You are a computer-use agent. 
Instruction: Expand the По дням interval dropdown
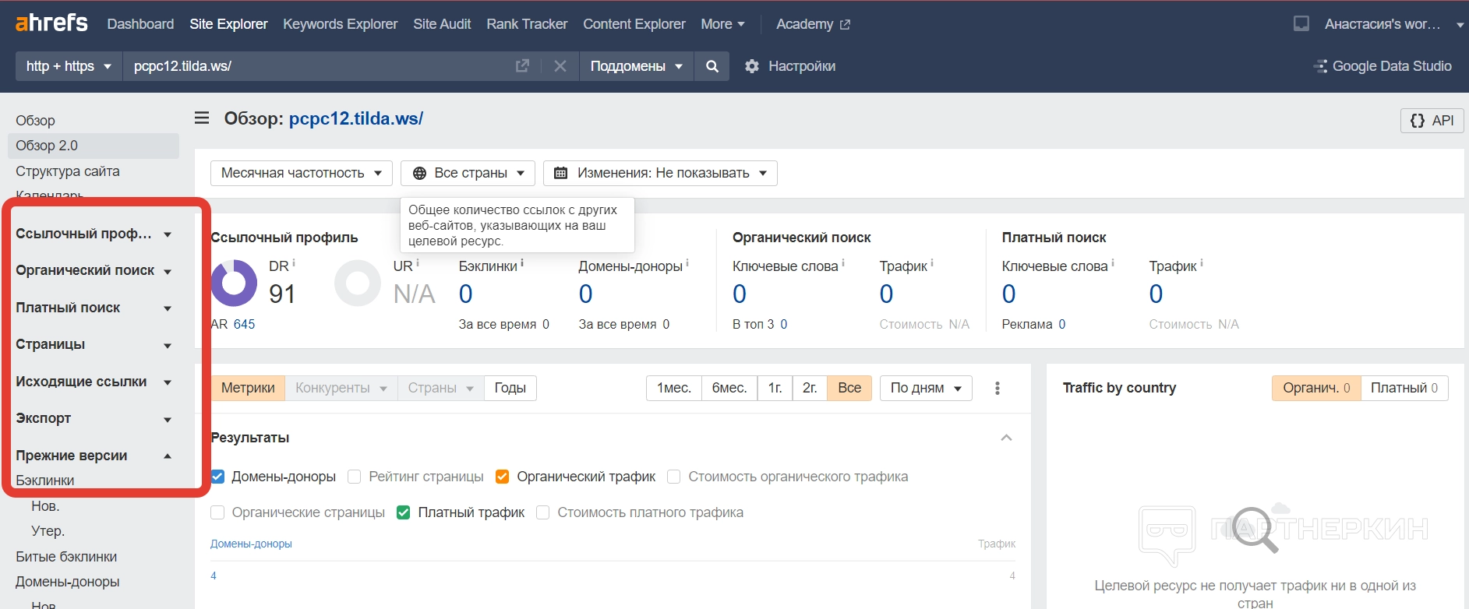(x=925, y=388)
